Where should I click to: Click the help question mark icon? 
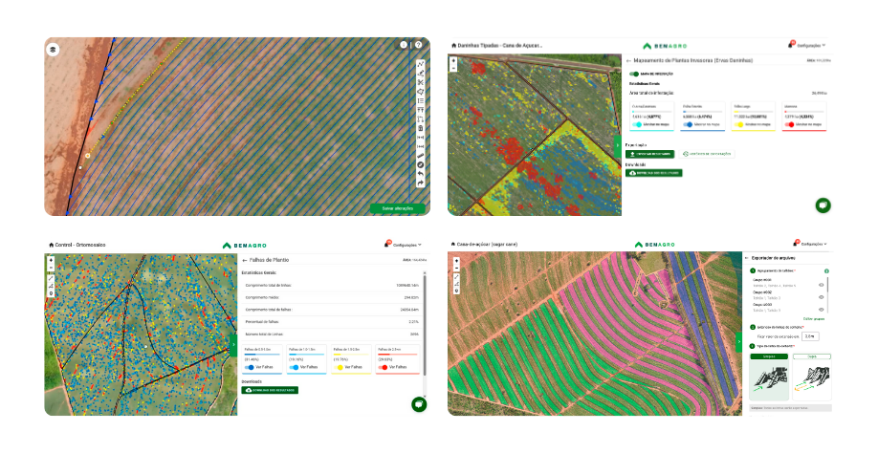[x=418, y=45]
